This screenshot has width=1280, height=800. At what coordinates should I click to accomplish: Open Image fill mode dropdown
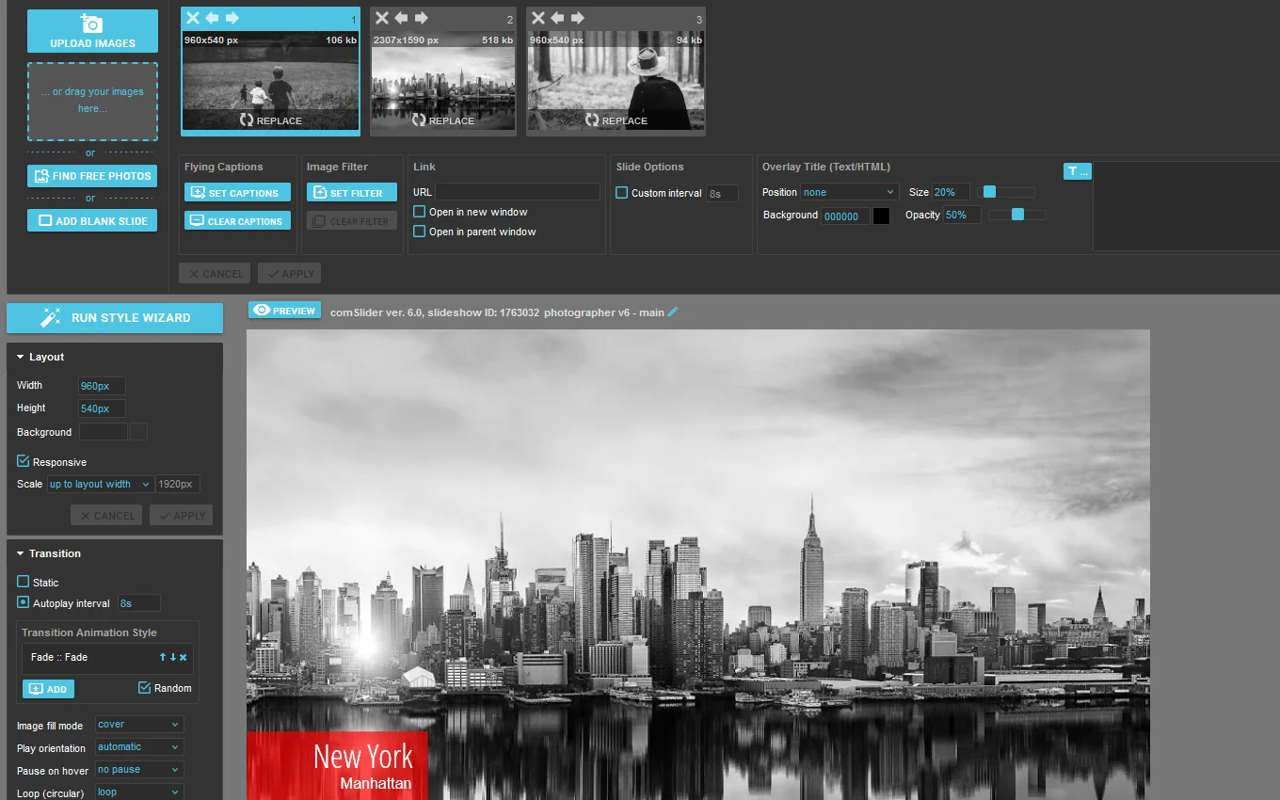click(139, 725)
